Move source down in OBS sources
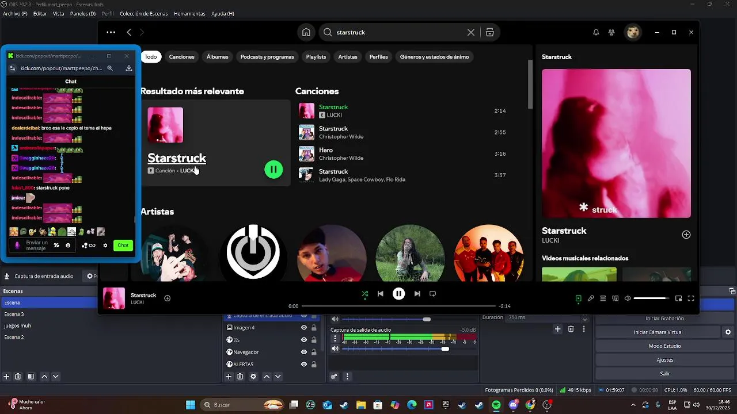This screenshot has width=737, height=414. (x=278, y=377)
